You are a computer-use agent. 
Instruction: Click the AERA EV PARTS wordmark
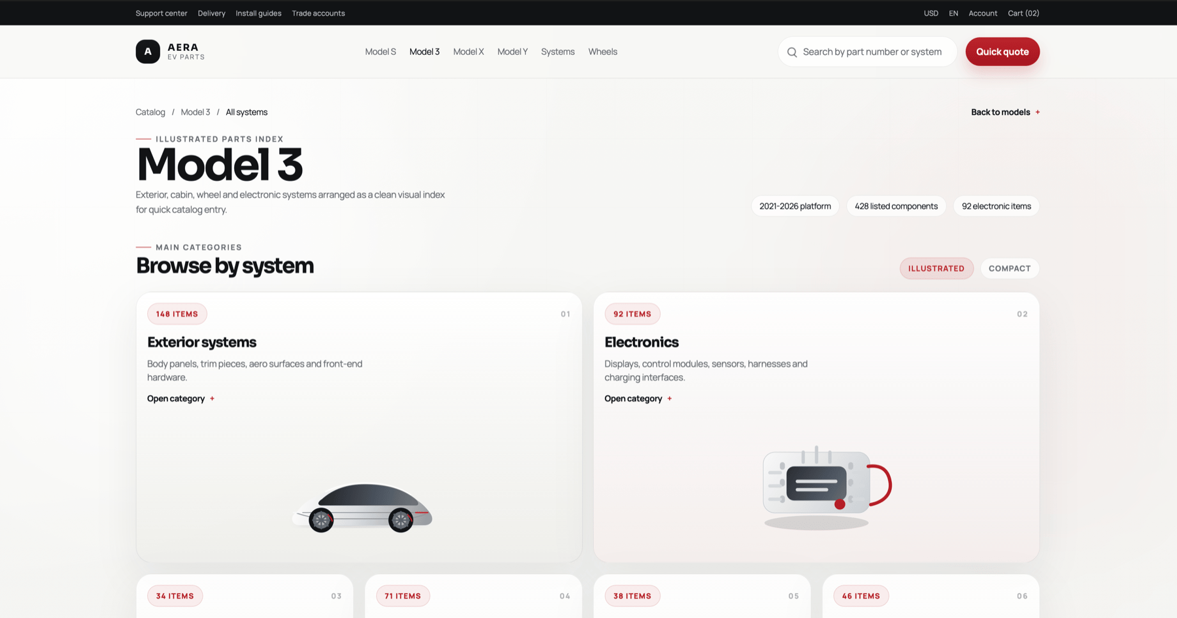pyautogui.click(x=186, y=52)
